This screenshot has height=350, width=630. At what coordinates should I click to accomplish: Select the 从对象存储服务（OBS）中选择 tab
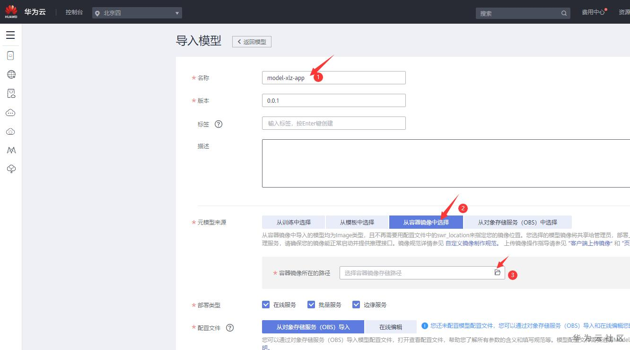pos(517,222)
